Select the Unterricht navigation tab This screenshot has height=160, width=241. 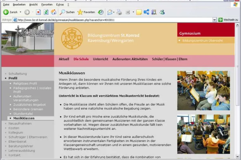point(101,59)
